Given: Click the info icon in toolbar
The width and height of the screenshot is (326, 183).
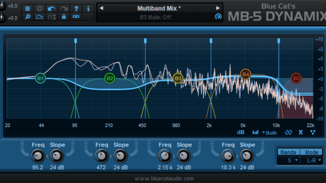Looking at the screenshot, I should pyautogui.click(x=88, y=9).
